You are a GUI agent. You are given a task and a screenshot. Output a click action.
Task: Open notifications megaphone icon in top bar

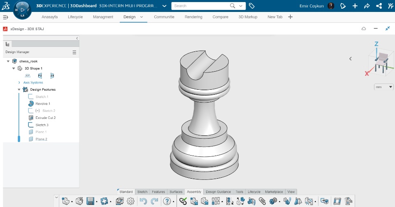pos(343,6)
